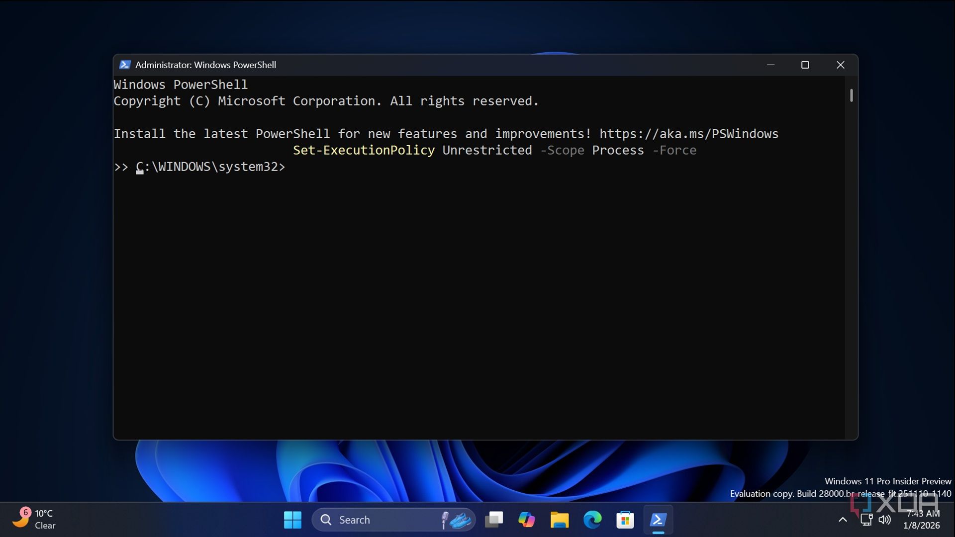This screenshot has width=955, height=537.
Task: Close the Administrator PowerShell window
Action: [x=841, y=65]
